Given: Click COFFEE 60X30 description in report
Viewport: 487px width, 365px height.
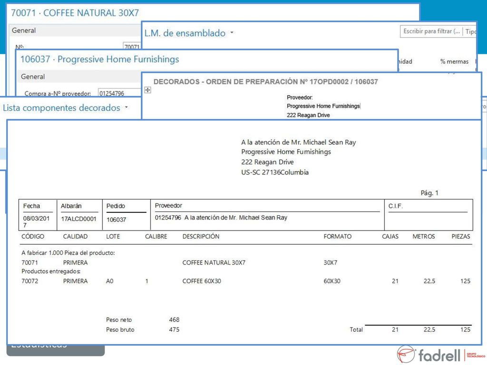Looking at the screenshot, I should 202,281.
